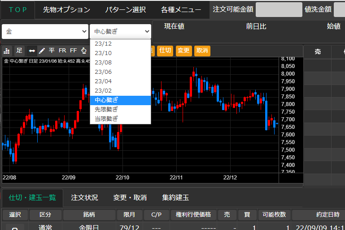Switch to the 集約建玉 tab
345x230 pixels.
click(175, 197)
